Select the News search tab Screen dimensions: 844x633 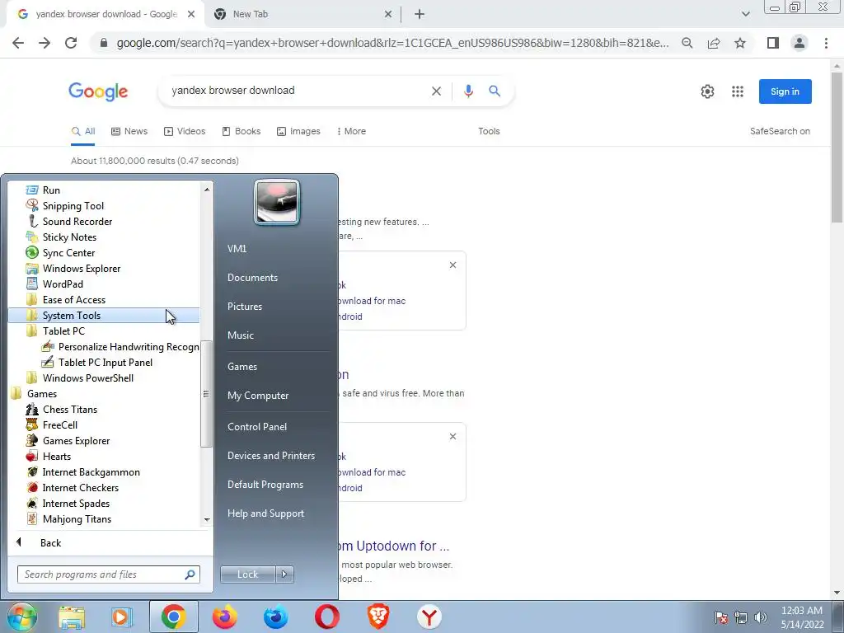129,131
